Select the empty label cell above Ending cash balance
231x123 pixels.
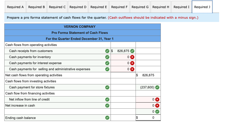coord(58,112)
